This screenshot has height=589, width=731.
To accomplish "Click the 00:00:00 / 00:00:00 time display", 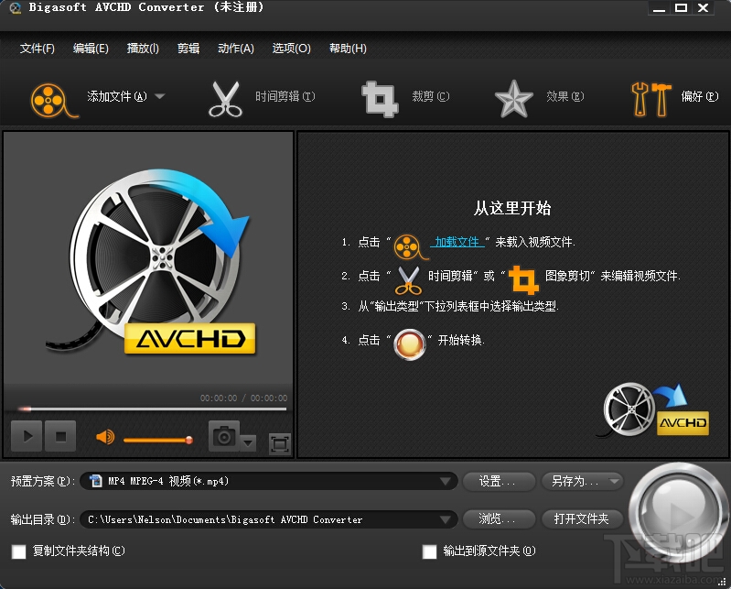I will point(244,398).
